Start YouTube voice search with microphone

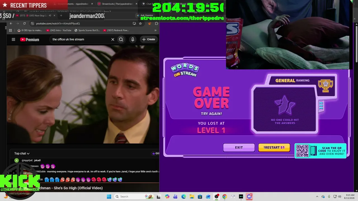(x=133, y=39)
